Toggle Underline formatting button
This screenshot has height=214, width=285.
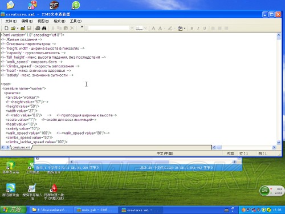click(x=205, y=29)
